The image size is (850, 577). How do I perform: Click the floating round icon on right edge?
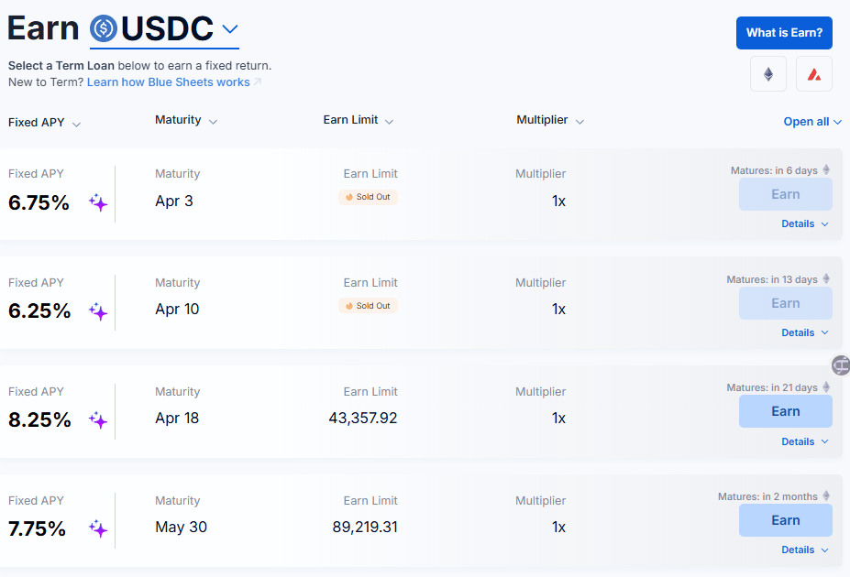point(841,365)
